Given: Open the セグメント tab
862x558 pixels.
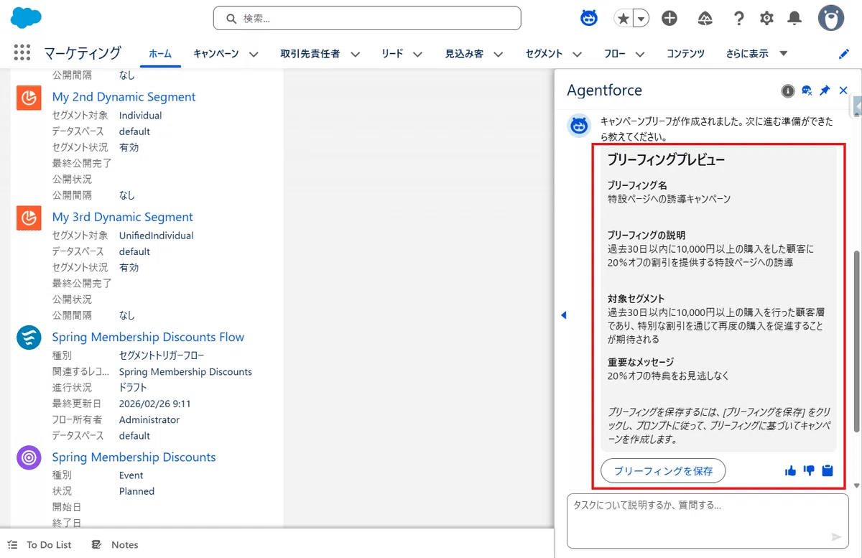Looking at the screenshot, I should click(x=544, y=54).
